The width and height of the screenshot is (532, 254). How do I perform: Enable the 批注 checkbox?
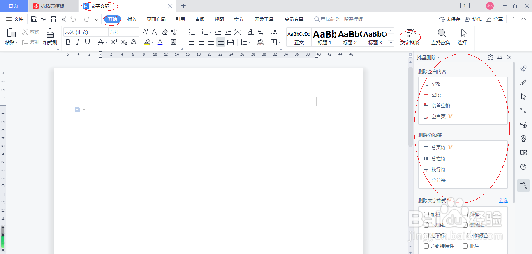point(465,246)
